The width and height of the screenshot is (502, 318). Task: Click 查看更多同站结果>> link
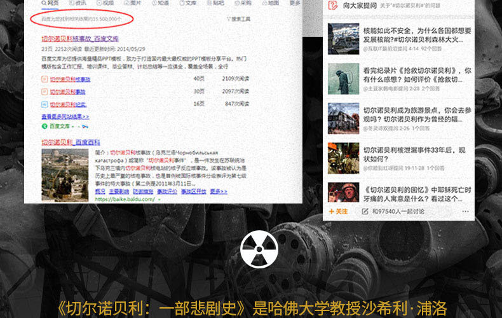pos(65,116)
